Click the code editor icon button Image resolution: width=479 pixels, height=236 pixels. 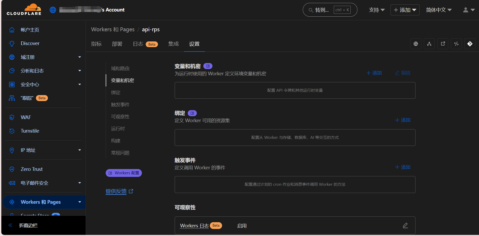point(456,44)
